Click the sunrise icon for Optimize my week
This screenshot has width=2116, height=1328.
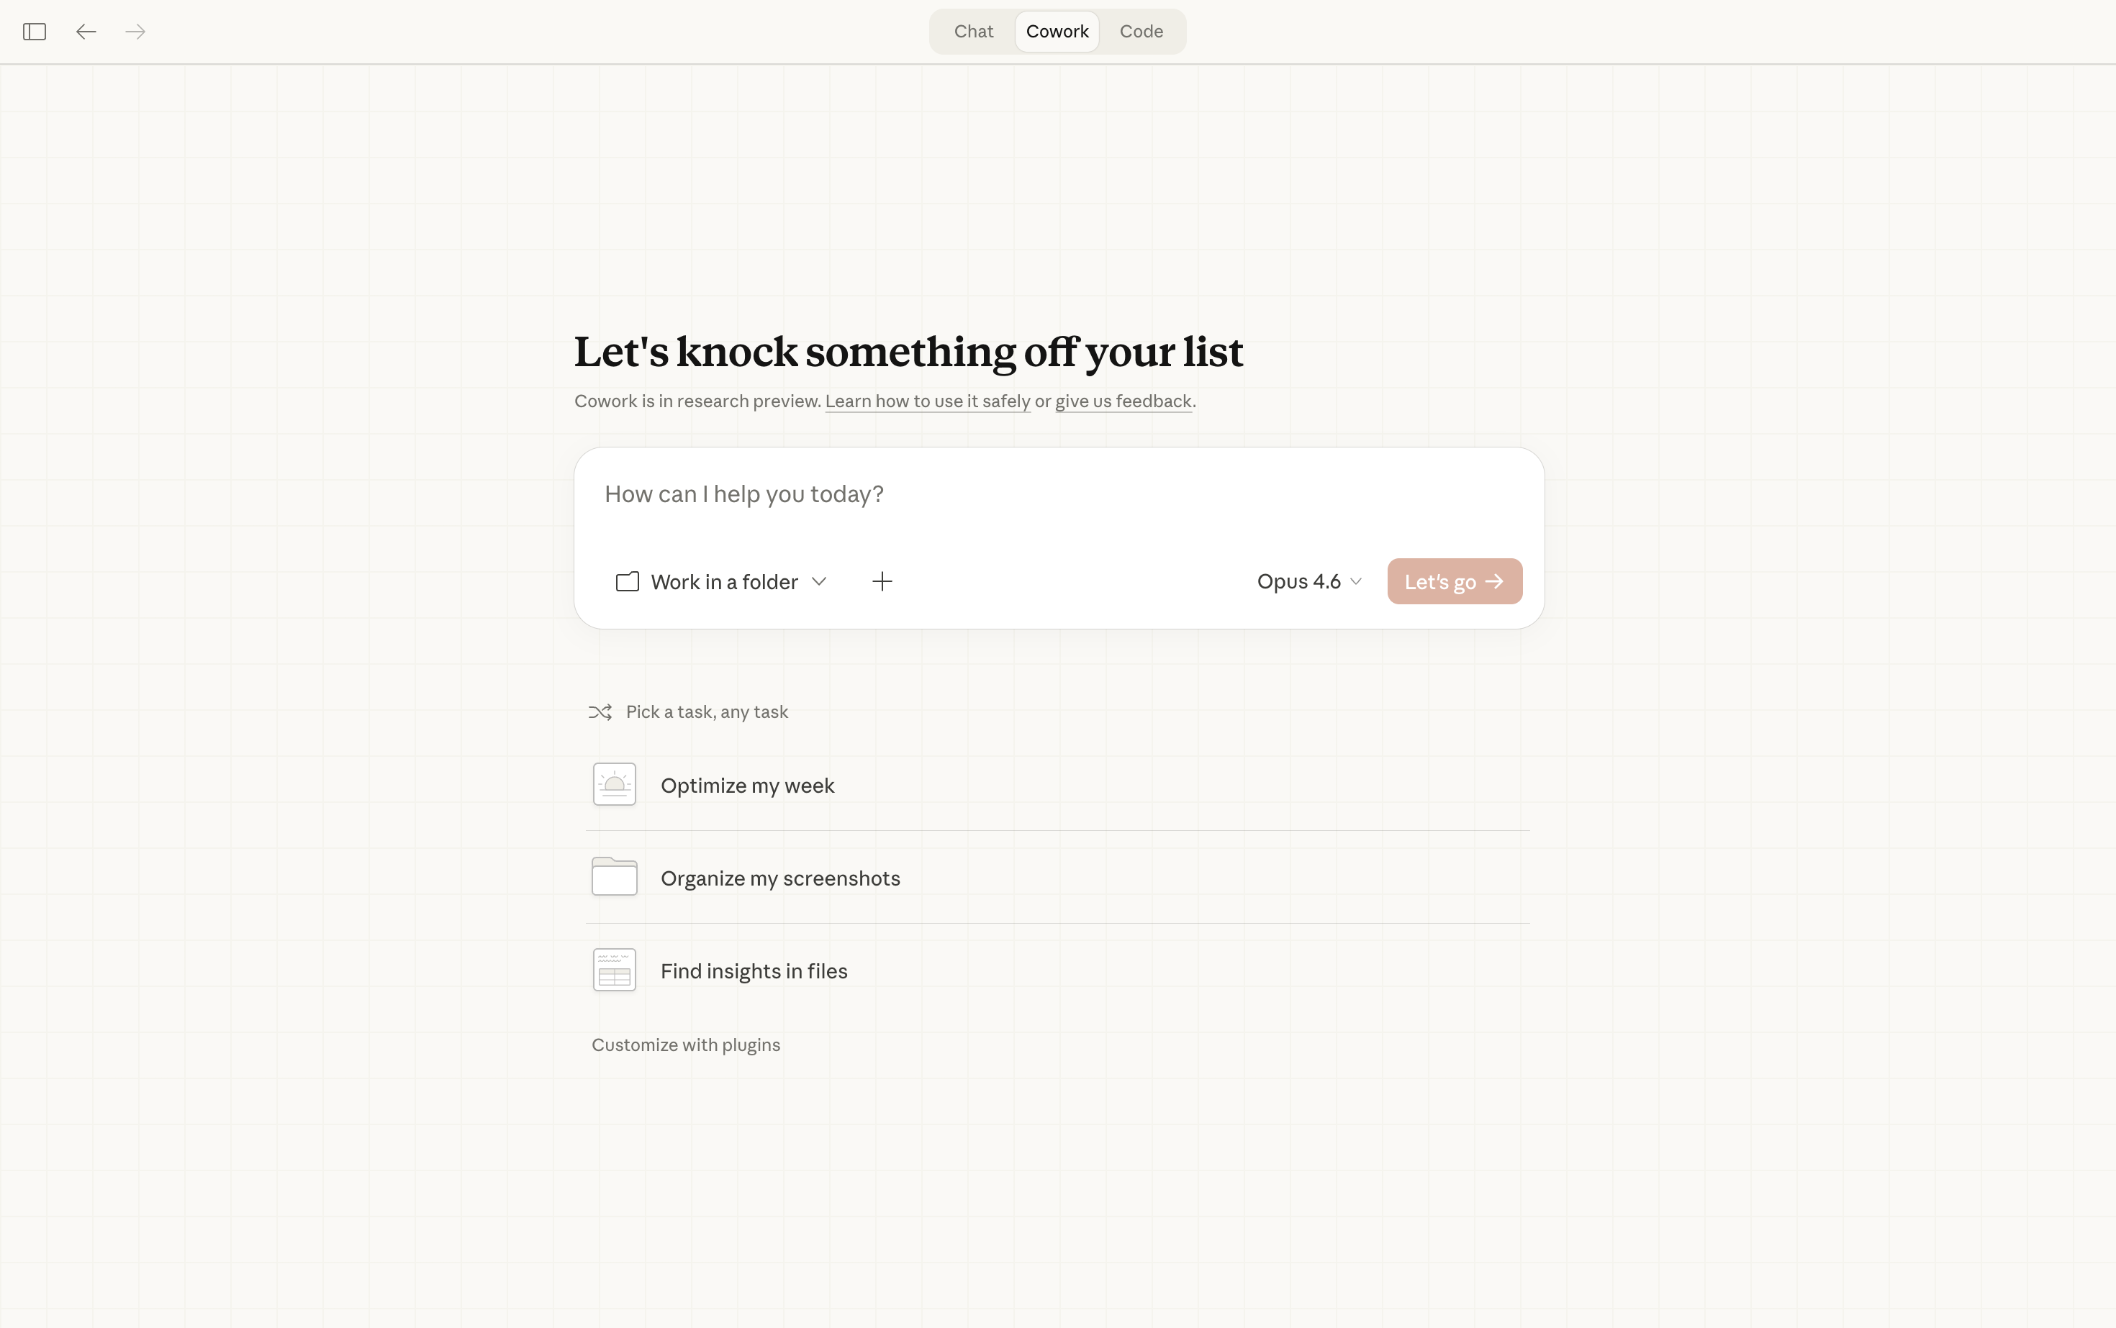click(x=614, y=784)
